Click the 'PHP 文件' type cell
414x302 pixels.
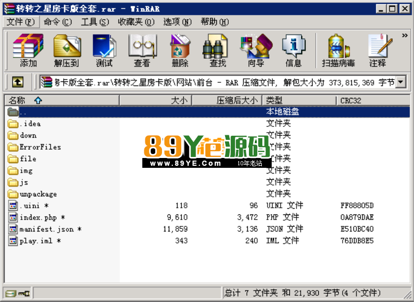[283, 218]
